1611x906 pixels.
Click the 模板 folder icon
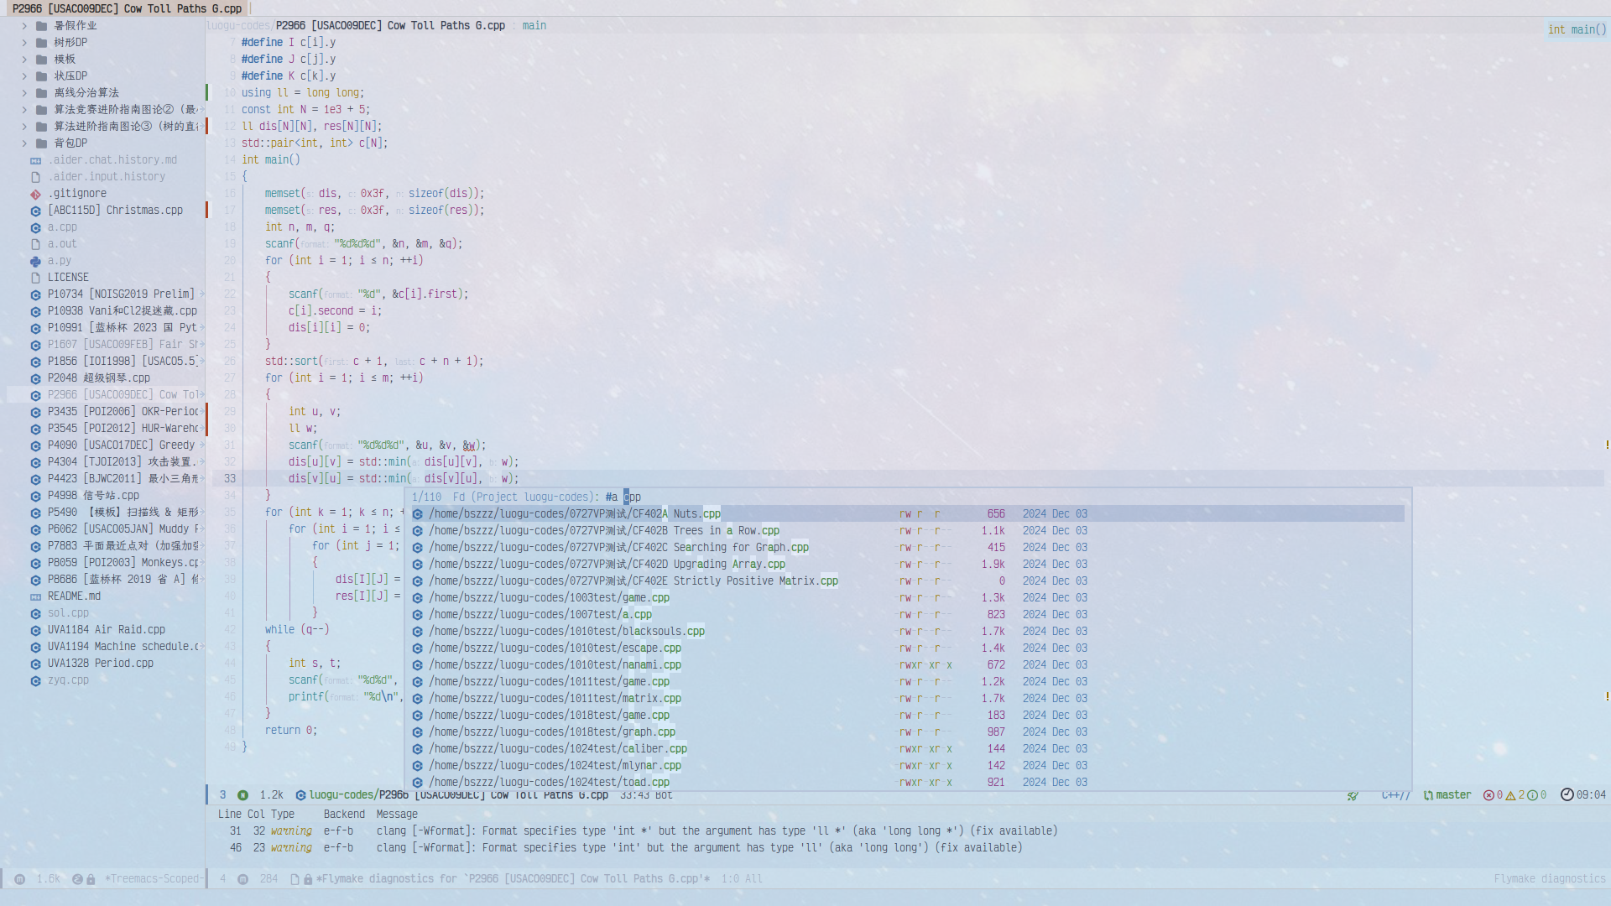click(x=41, y=60)
